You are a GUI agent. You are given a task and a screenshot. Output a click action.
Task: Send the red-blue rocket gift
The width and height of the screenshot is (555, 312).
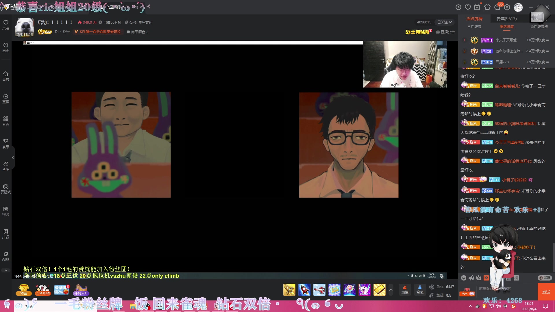click(304, 289)
